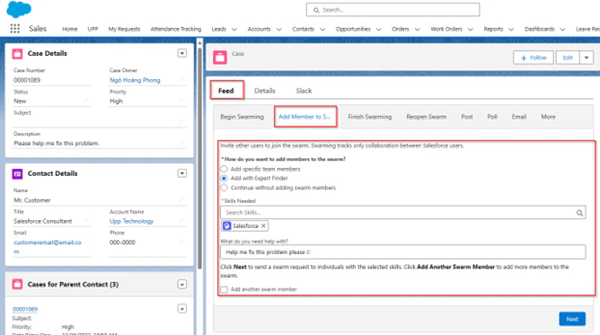Switch to the Feed tab
This screenshot has width=600, height=335.
click(x=226, y=91)
